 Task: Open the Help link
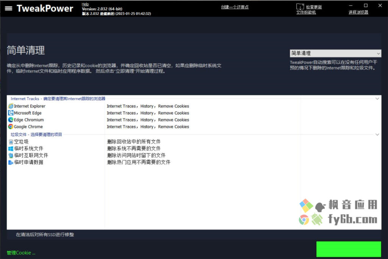85,4
